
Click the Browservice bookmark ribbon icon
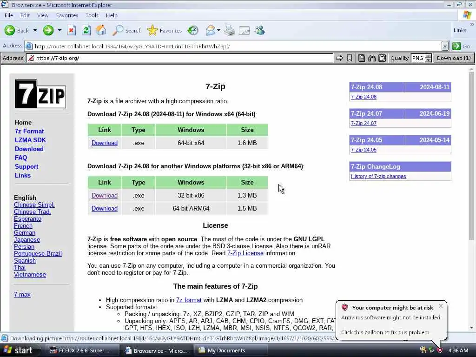click(350, 58)
